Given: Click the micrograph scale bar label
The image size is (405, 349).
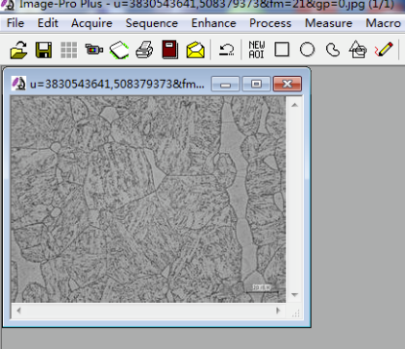Looking at the screenshot, I should [262, 287].
